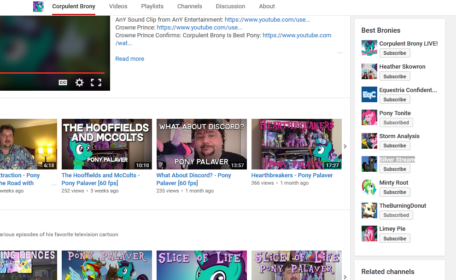Viewport: 456px width, 280px height.
Task: Open the highlighted Silver Stream channel name
Action: 397,160
